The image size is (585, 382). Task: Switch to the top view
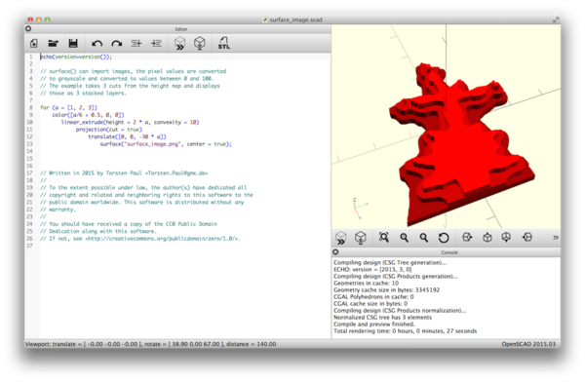coord(487,237)
